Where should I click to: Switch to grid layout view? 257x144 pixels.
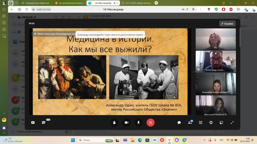201,123
